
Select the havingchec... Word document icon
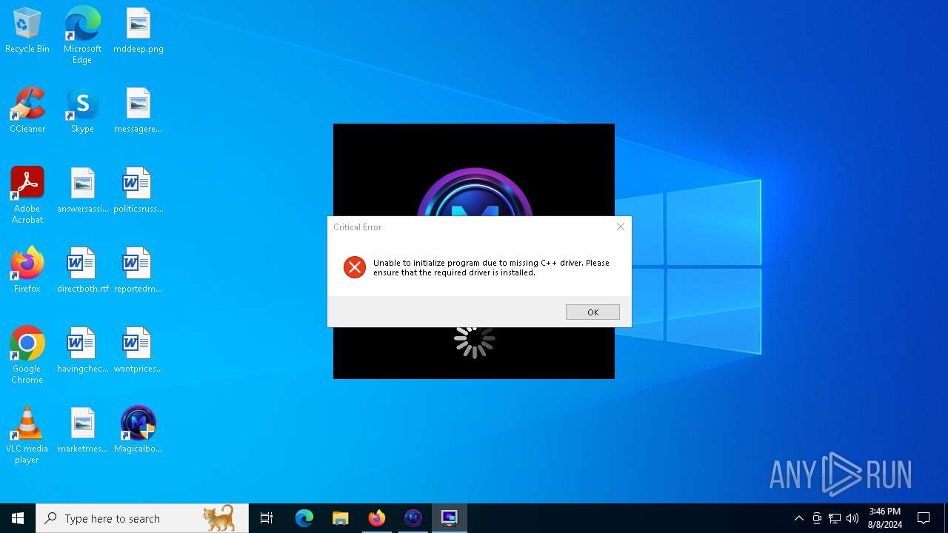(82, 351)
